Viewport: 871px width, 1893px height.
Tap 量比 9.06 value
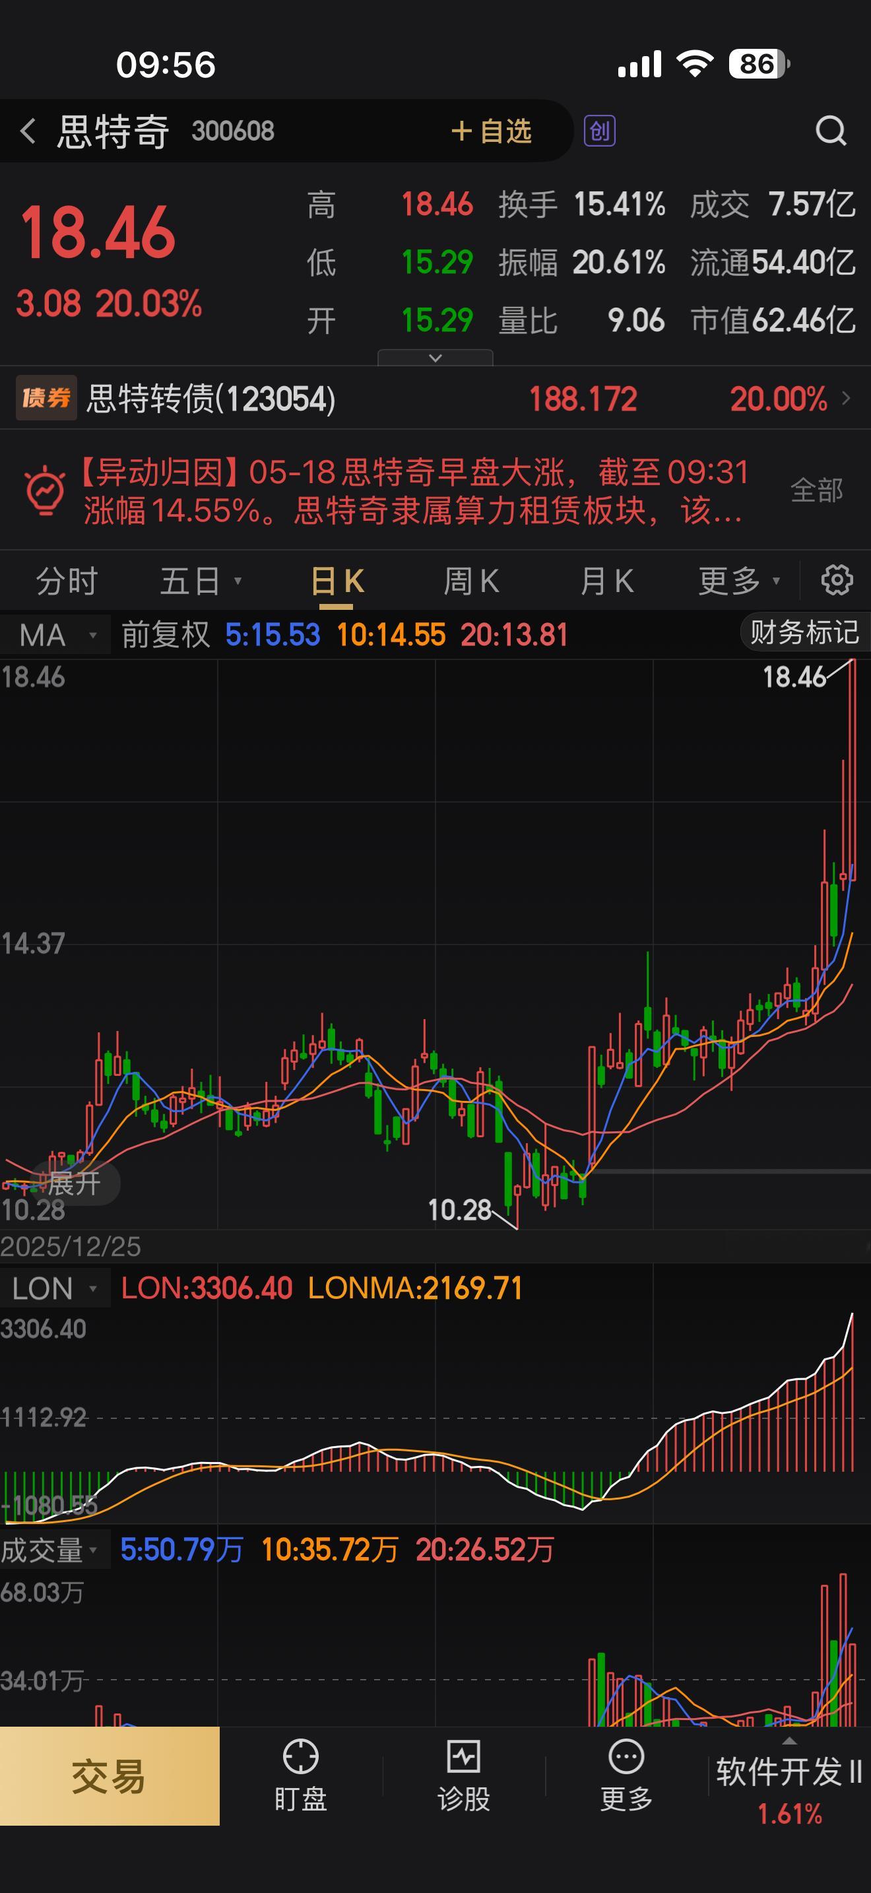581,320
